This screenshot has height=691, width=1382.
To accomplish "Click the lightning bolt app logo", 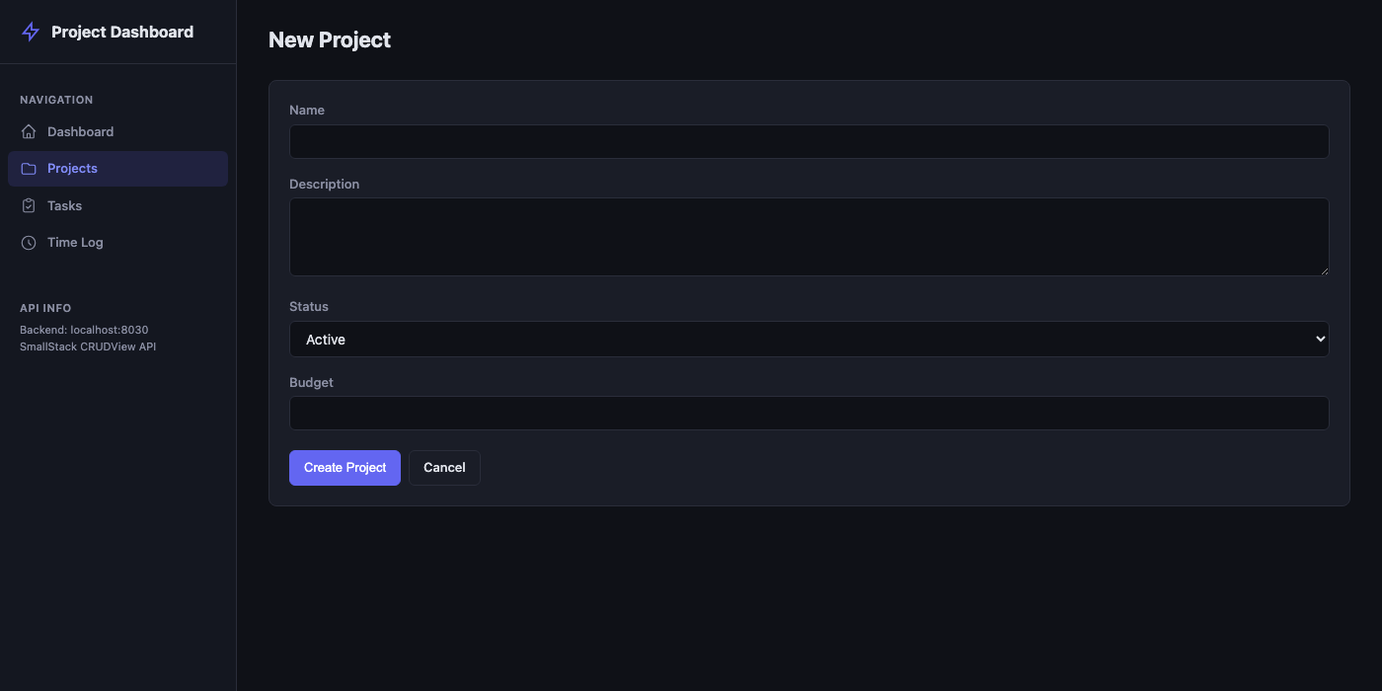I will 30,31.
